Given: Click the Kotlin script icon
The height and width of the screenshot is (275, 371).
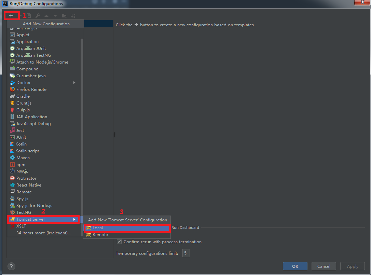Looking at the screenshot, I should coord(12,151).
